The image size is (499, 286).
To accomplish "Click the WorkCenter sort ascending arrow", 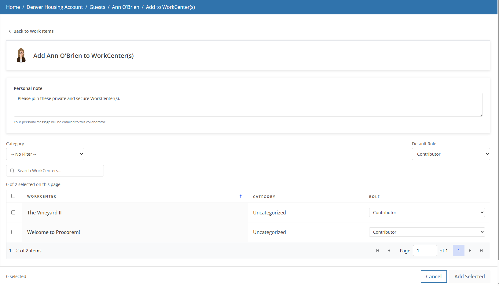I will click(240, 196).
